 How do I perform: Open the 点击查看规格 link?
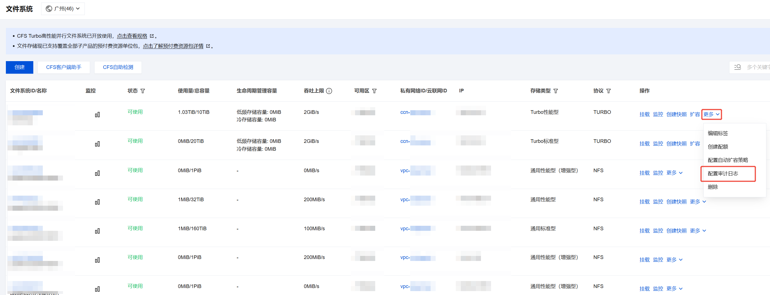coord(132,36)
